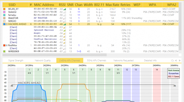
Task: Click the tab strip left scroll arrow
Action: coord(176,61)
